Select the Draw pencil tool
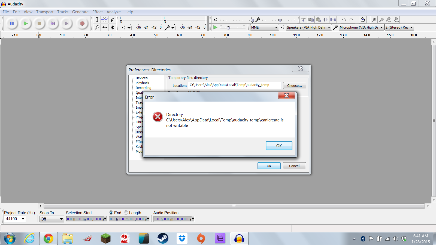Image resolution: width=436 pixels, height=245 pixels. pyautogui.click(x=112, y=20)
